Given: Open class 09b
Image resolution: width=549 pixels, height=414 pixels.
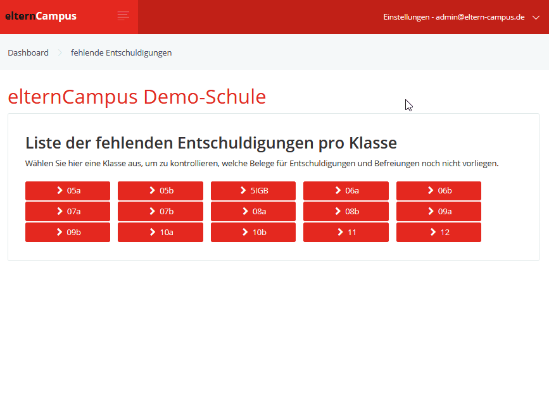Looking at the screenshot, I should coord(68,233).
